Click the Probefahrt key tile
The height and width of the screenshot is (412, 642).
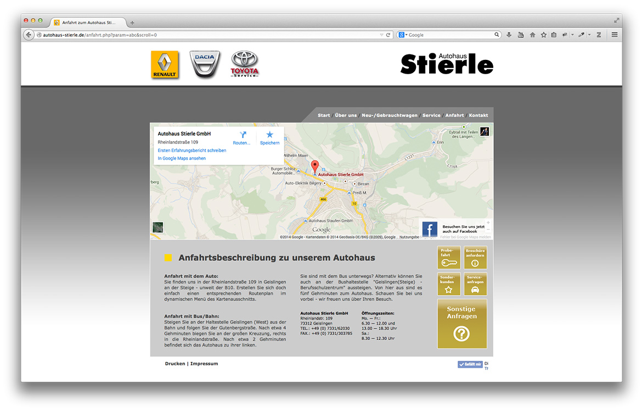click(449, 258)
